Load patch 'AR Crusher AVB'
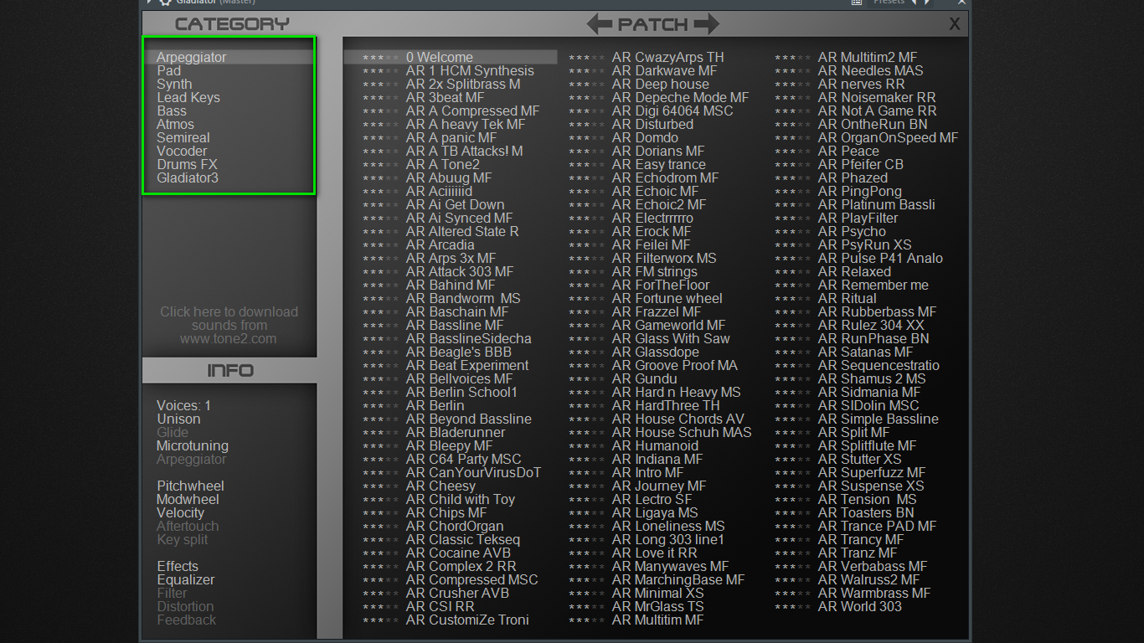Viewport: 1144px width, 643px height. (457, 594)
